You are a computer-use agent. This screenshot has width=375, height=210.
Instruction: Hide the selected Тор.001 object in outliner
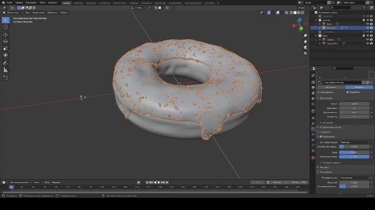tap(367, 28)
